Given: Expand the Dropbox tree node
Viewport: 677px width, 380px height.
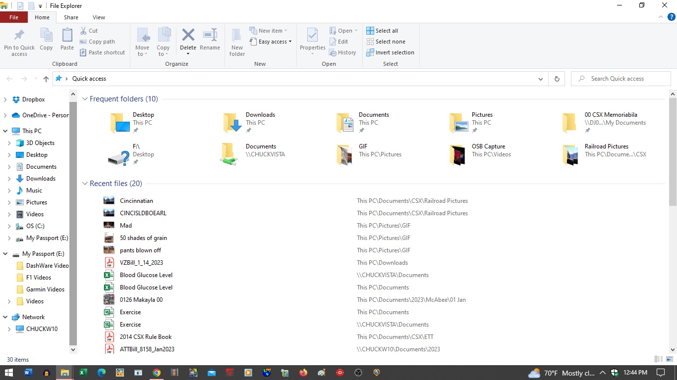Looking at the screenshot, I should (x=5, y=99).
